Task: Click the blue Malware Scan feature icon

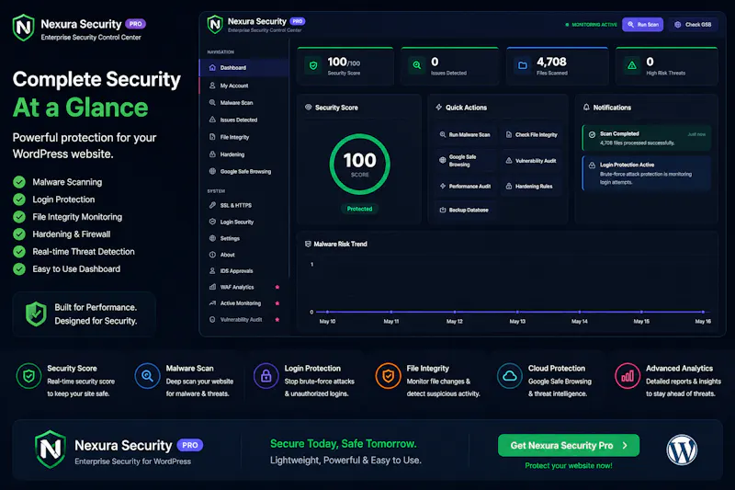Action: tap(147, 376)
